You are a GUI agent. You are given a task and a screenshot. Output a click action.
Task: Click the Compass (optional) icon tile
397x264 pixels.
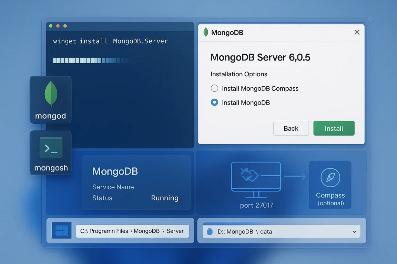pyautogui.click(x=330, y=185)
